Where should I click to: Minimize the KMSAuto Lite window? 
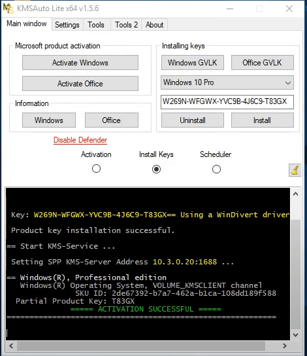tap(230, 9)
